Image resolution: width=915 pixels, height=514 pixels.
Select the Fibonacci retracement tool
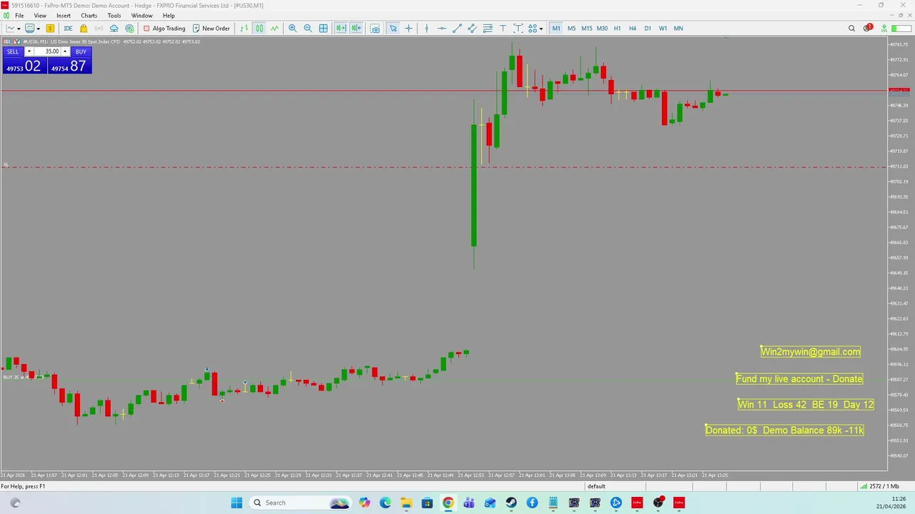click(x=488, y=29)
